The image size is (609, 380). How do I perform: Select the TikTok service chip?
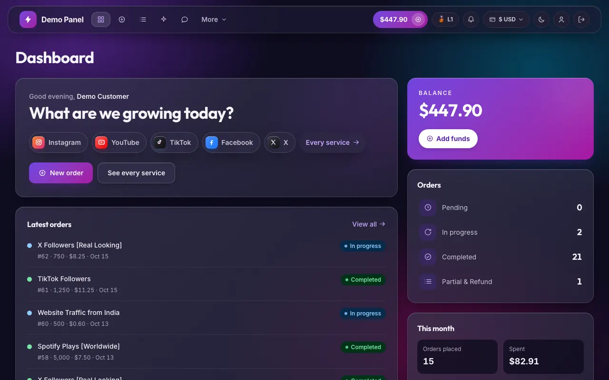tap(174, 142)
